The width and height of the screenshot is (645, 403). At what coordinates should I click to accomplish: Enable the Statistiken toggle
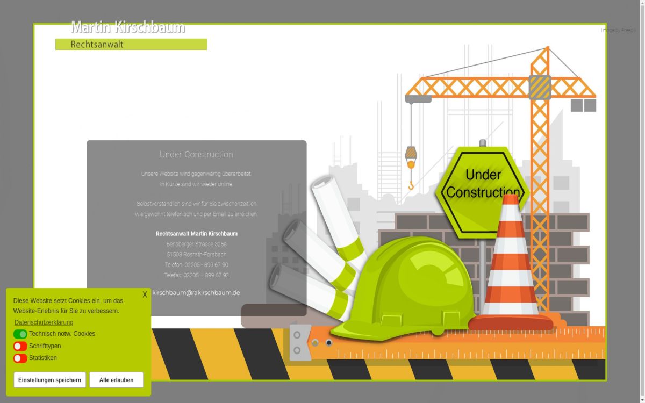click(20, 358)
